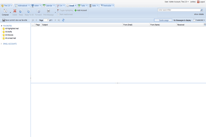Expand the Email Accounts tree section
The height and width of the screenshot is (137, 206).
(x=1, y=44)
